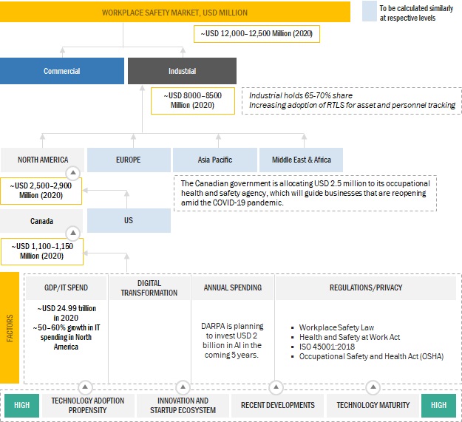
Task: Click arrow icon above Technology Maturity
Action: 372,387
